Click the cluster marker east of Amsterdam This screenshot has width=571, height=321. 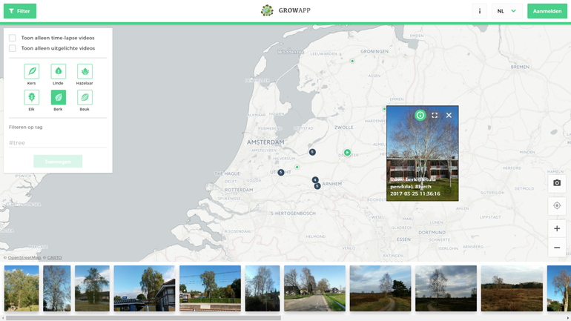click(312, 152)
